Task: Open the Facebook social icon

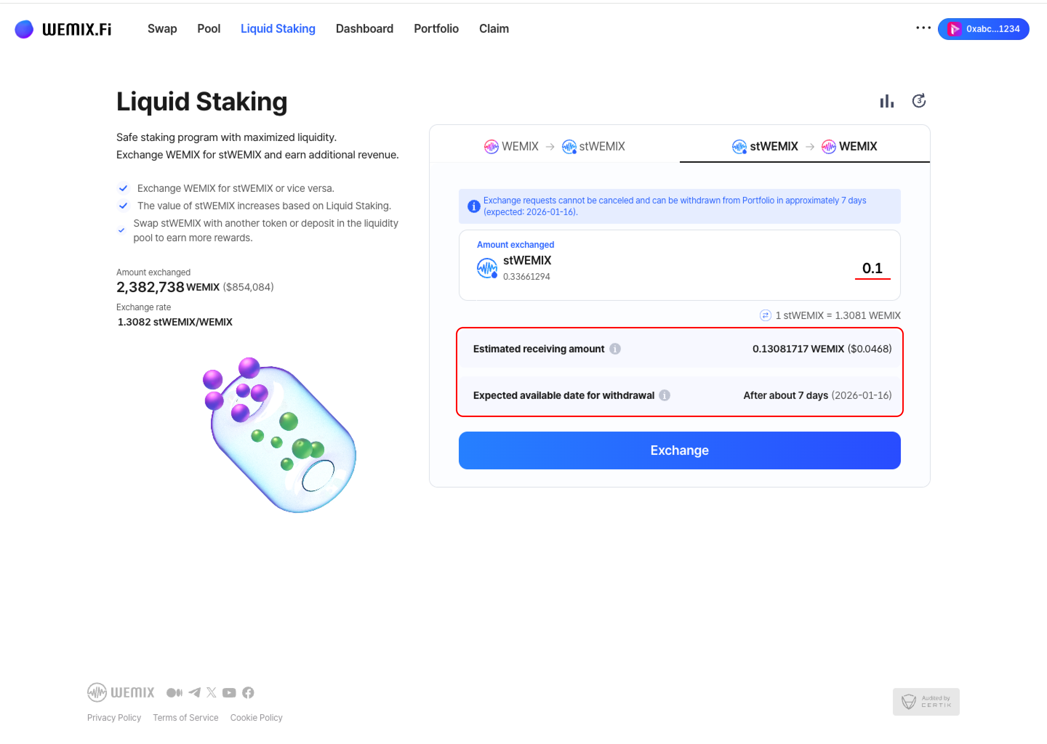Action: [x=248, y=692]
